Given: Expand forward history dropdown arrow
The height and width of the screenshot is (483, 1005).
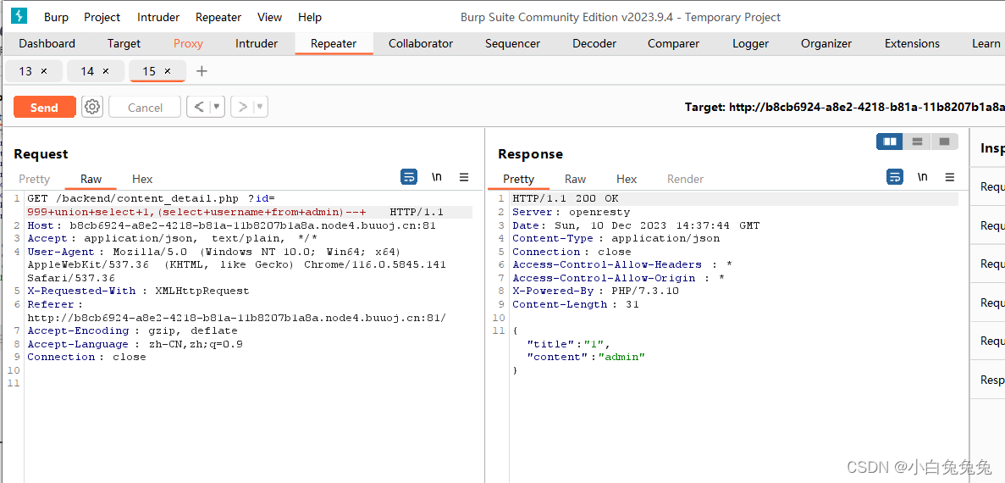Looking at the screenshot, I should point(261,107).
